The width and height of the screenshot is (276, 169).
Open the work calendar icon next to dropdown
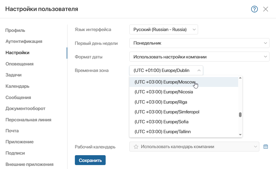[266, 146]
